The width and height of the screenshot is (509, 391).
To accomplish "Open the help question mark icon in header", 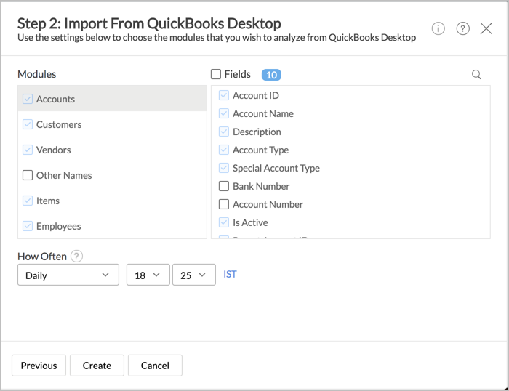I will point(462,28).
